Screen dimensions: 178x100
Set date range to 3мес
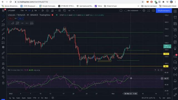click(24, 98)
